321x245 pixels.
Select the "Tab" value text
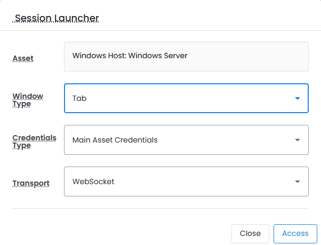pyautogui.click(x=79, y=99)
